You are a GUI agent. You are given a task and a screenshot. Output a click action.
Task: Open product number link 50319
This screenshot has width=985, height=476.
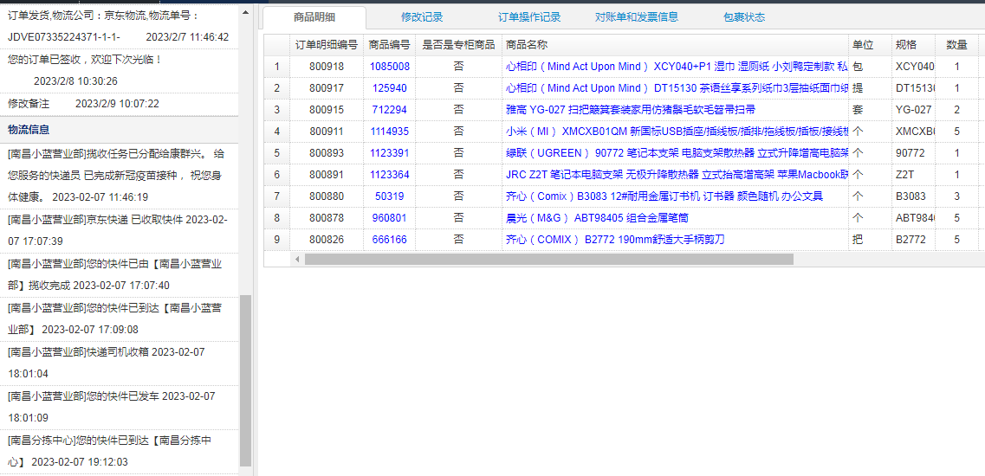[390, 196]
